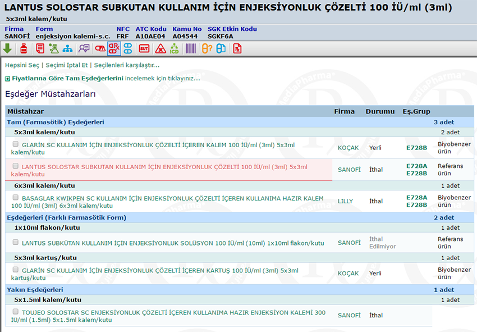Click the purple barcode icon
477x332 pixels.
pos(191,48)
